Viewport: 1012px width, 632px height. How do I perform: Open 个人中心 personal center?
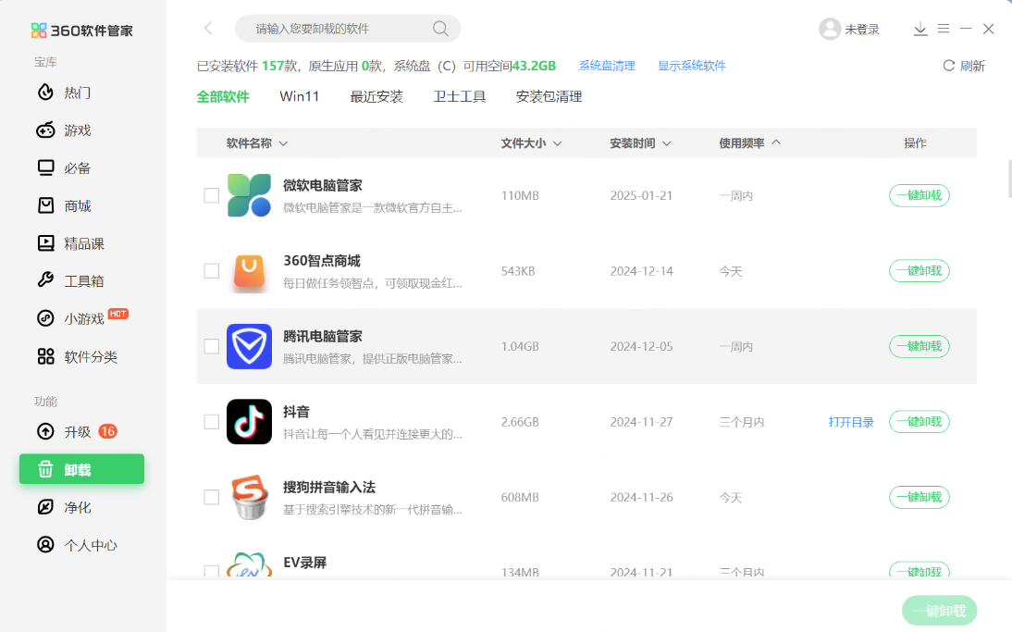78,545
